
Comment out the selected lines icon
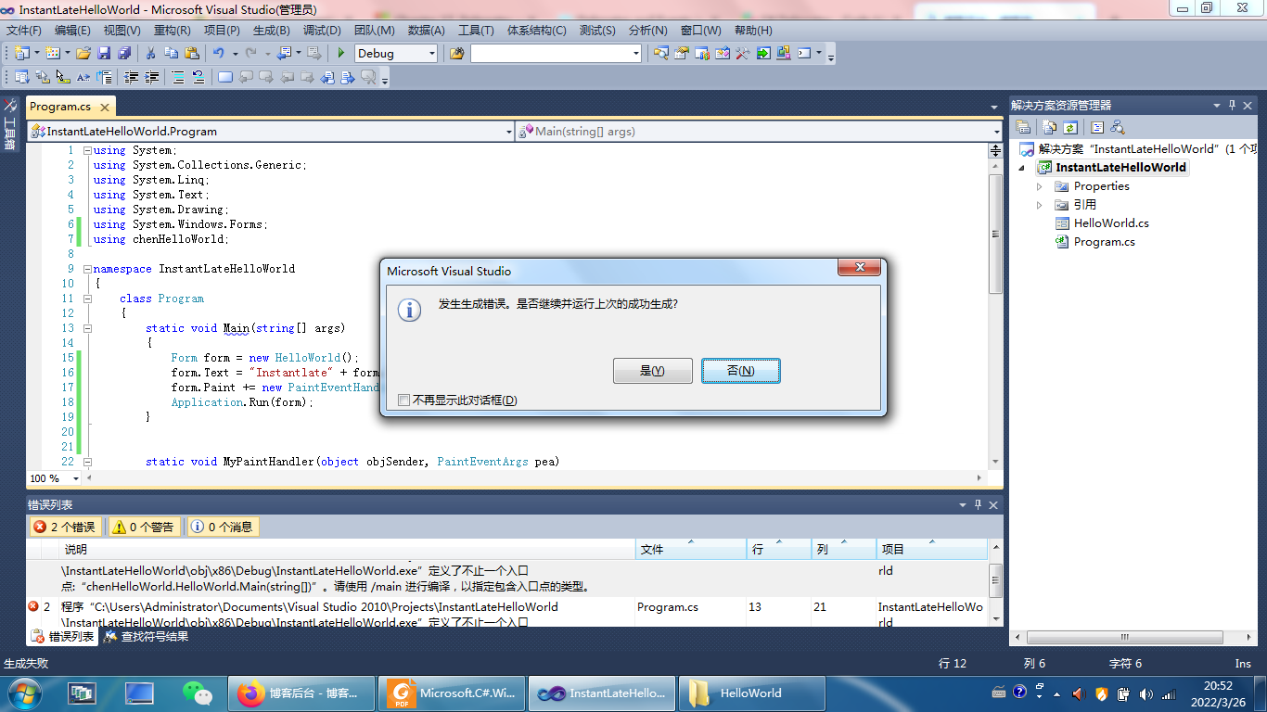(x=178, y=78)
